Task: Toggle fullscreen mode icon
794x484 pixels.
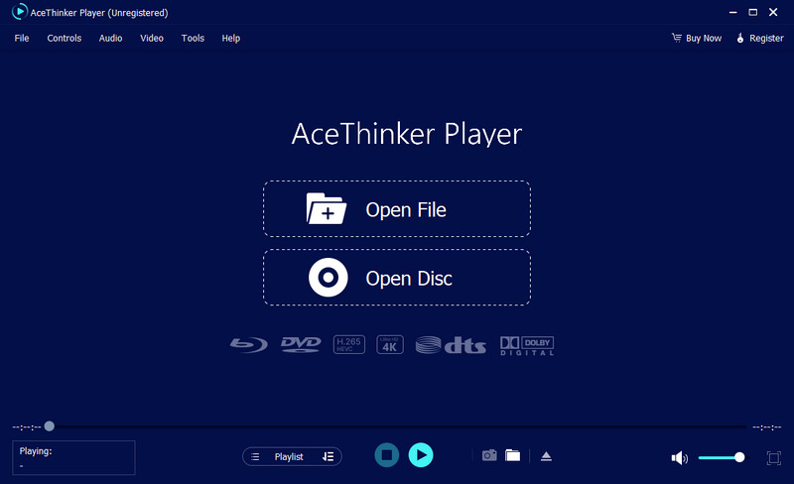Action: point(773,457)
